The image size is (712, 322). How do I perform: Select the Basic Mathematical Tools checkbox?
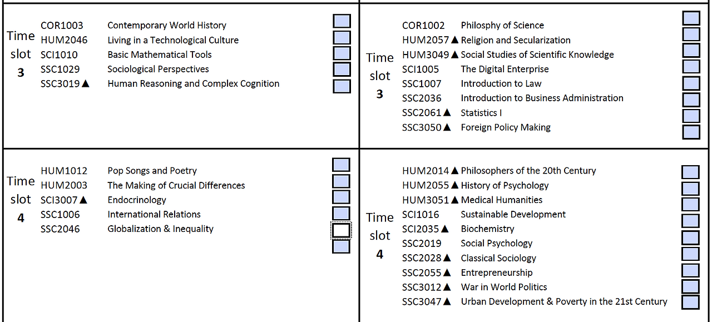(342, 53)
